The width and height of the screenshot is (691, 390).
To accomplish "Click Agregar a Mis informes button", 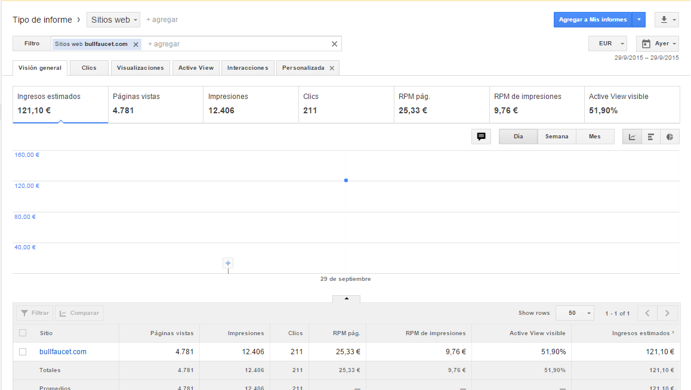I will [x=593, y=20].
